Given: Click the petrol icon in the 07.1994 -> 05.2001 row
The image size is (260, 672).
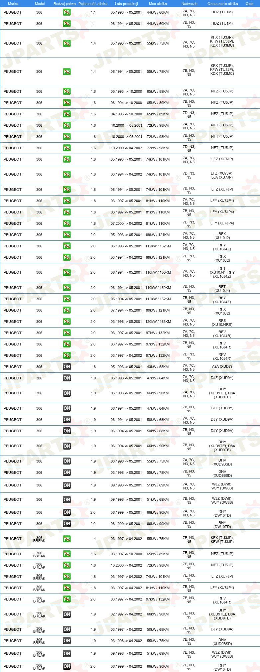Looking at the screenshot, I should [67, 310].
